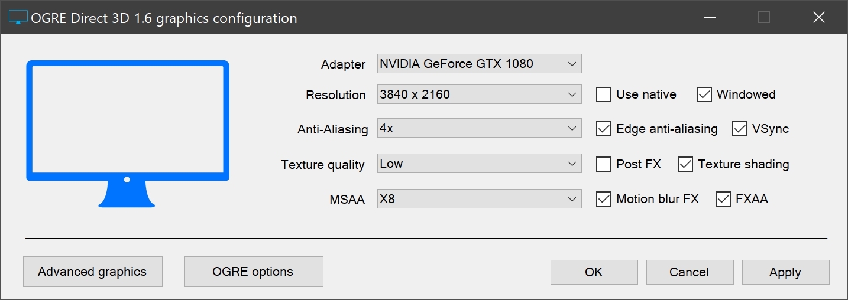
Task: Open Advanced graphics settings
Action: point(92,272)
